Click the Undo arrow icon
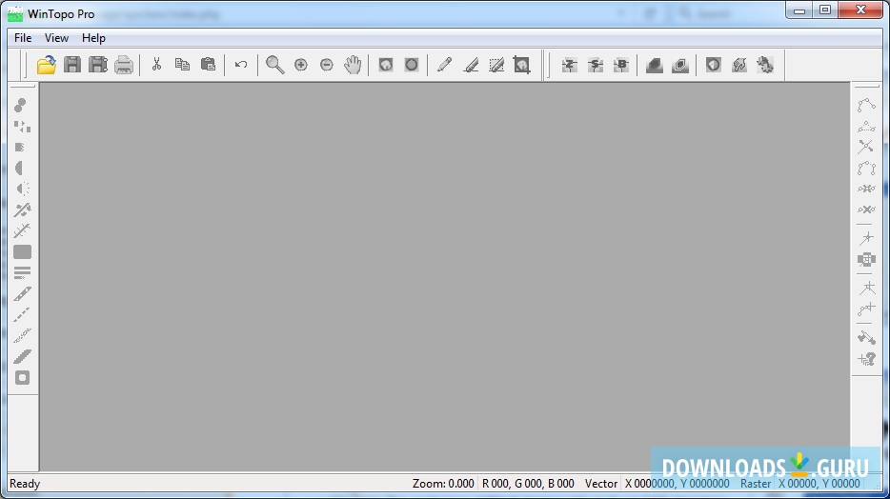890x499 pixels. pos(241,65)
